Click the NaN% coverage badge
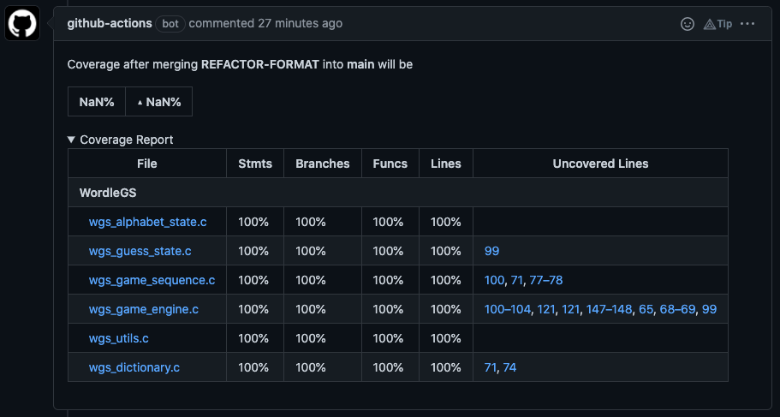Viewport: 780px width, 417px height. click(x=97, y=102)
